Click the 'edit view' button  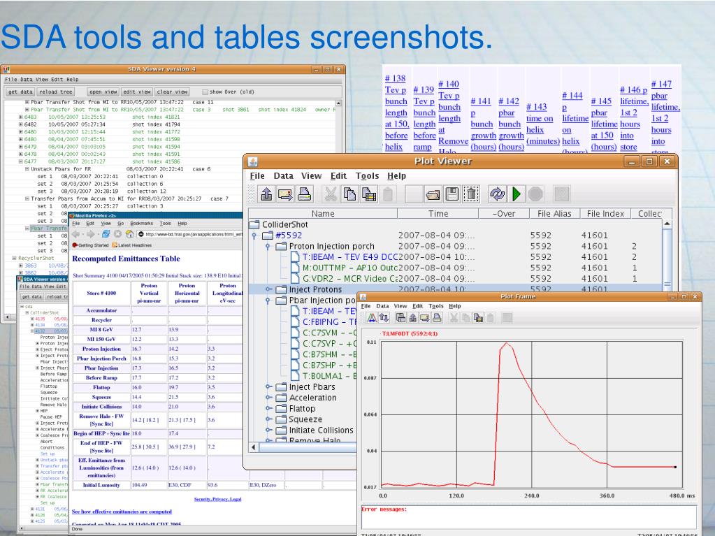pos(137,92)
